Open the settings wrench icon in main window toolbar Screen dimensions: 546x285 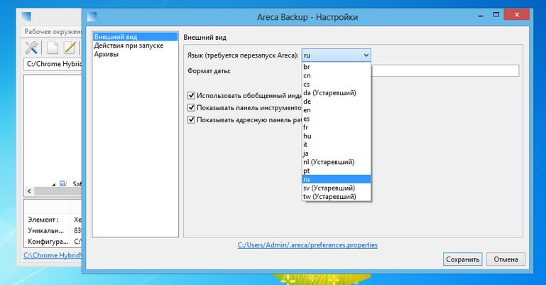pyautogui.click(x=31, y=48)
